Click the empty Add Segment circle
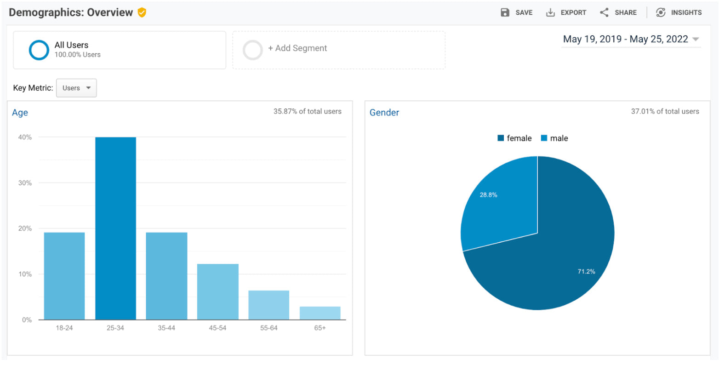 (x=252, y=50)
